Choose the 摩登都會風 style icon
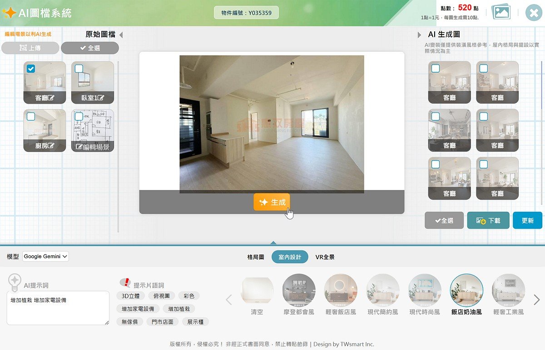The height and width of the screenshot is (350, 545). [299, 290]
